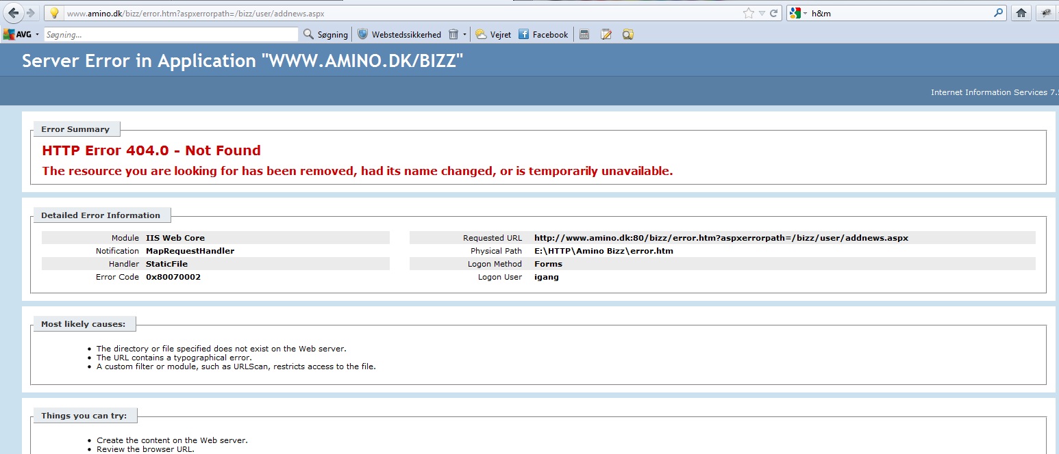Select the StaticFile handler value
1059x454 pixels.
[x=166, y=264]
